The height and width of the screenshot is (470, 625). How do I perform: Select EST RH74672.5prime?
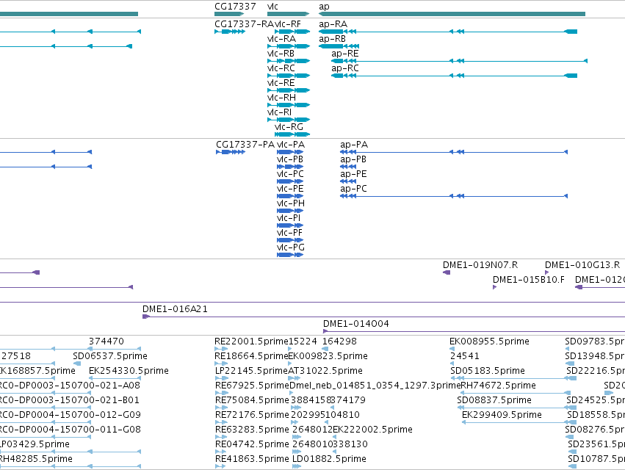coord(498,386)
